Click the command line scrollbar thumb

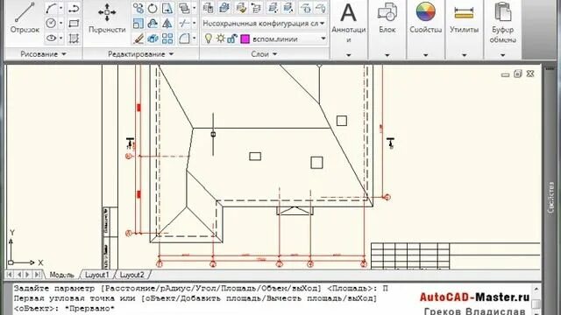pyautogui.click(x=536, y=304)
